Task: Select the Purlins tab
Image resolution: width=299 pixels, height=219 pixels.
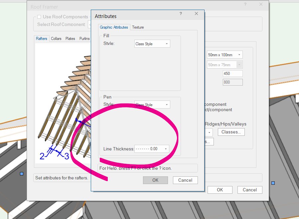Action: click(84, 39)
